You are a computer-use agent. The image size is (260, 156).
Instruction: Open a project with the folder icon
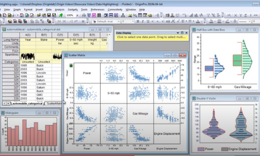pos(39,15)
